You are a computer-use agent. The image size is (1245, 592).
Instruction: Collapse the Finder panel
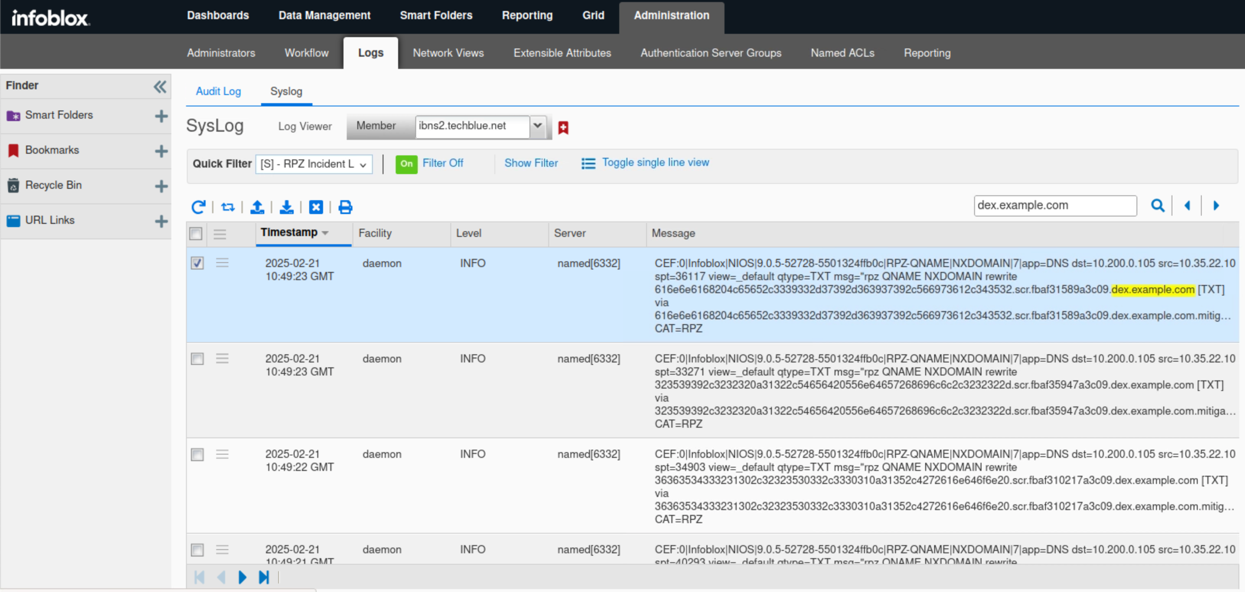(160, 86)
